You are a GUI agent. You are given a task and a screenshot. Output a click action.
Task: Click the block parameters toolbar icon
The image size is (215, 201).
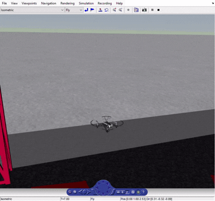pos(137,10)
